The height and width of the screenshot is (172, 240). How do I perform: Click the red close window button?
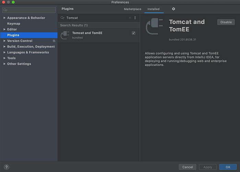(4, 2)
